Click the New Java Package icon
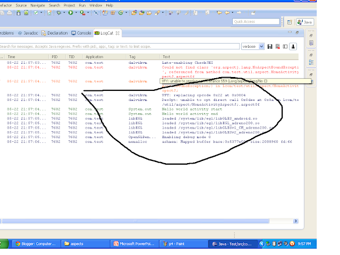340x255 pixels. [113, 13]
